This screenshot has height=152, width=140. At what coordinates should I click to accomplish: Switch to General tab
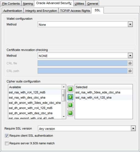[x=93, y=4]
